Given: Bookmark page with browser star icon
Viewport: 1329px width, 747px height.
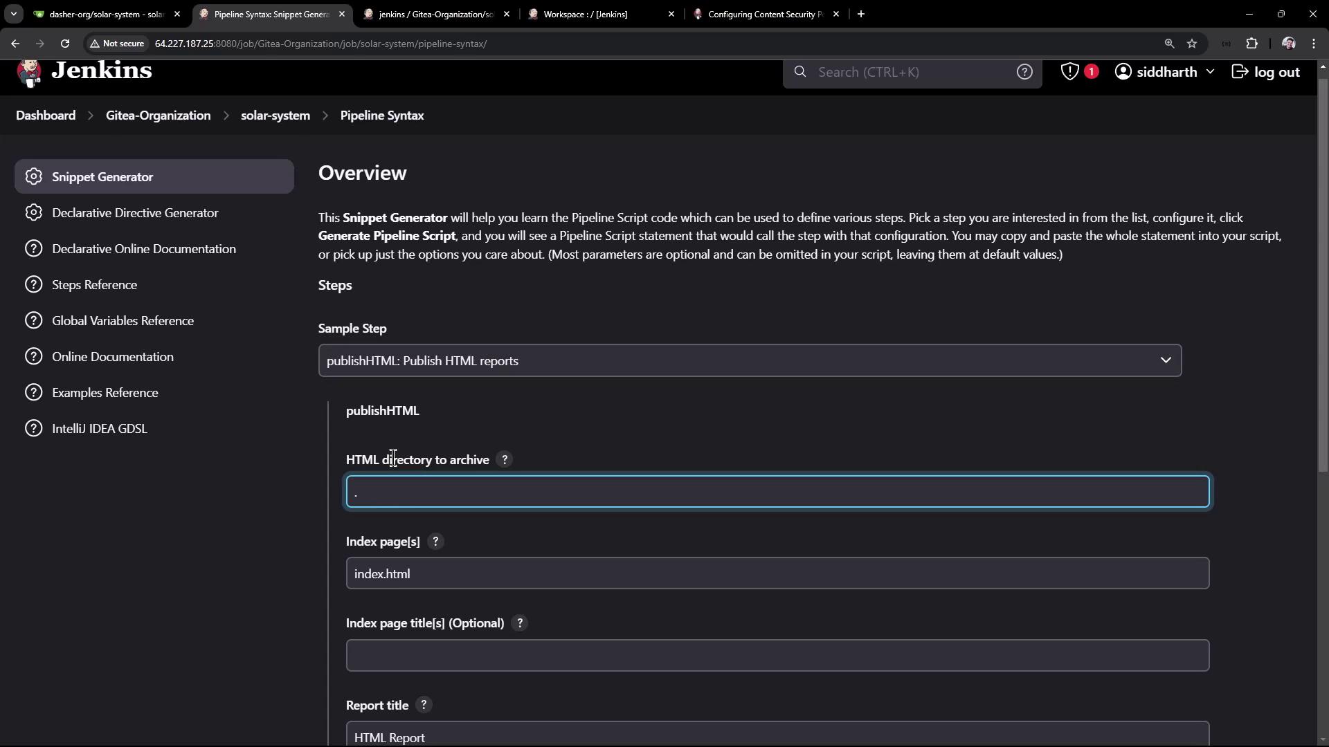Looking at the screenshot, I should [1192, 44].
